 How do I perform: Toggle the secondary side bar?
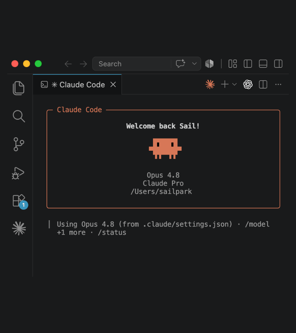[x=278, y=64]
